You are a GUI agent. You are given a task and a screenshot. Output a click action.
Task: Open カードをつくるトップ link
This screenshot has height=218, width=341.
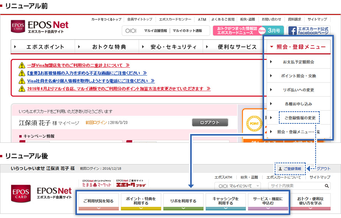(106, 19)
